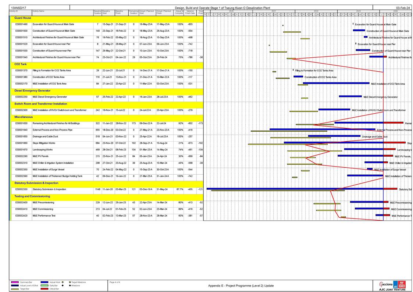
Task: Click the Actual Level of Effort legend bar
Action: pyautogui.click(x=15, y=285)
